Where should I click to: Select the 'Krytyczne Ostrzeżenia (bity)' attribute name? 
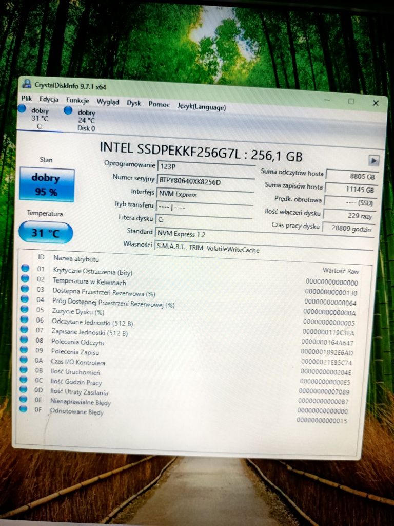[x=92, y=271]
